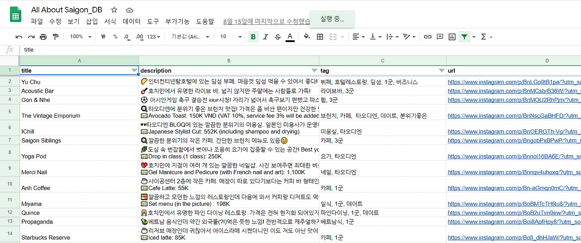Toggle strikethrough formatting
This screenshot has width=581, height=243.
tap(278, 37)
